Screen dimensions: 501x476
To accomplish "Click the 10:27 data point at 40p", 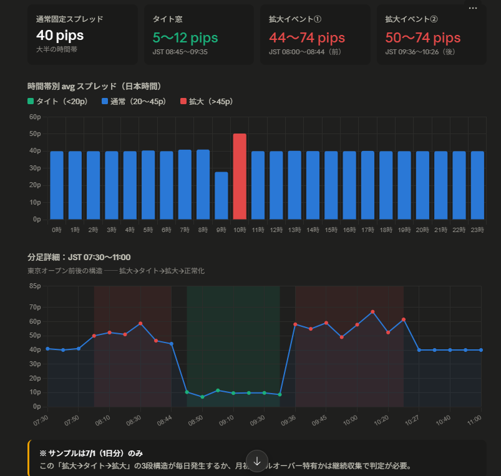I will point(419,350).
